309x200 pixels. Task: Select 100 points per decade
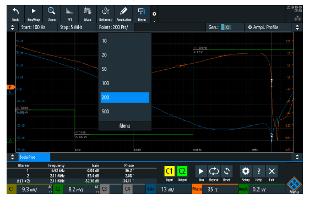[x=124, y=84]
